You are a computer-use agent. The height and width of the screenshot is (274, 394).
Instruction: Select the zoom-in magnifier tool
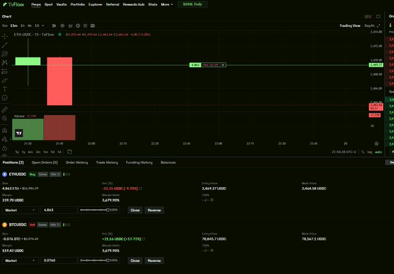click(5, 118)
